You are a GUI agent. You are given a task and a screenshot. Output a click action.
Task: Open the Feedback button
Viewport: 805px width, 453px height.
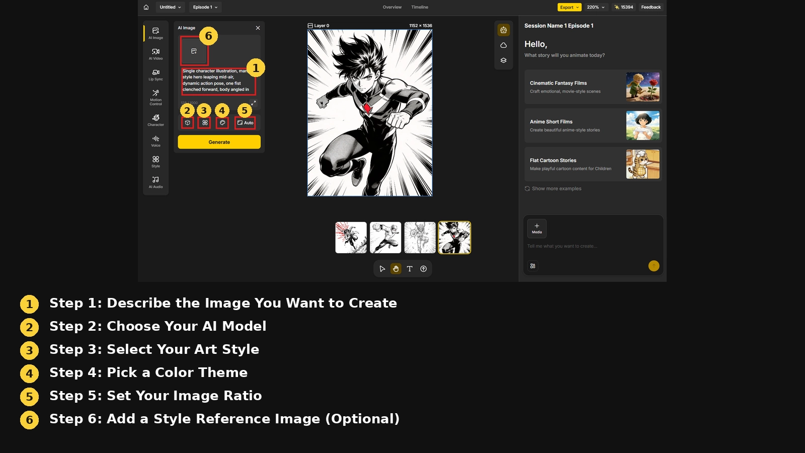(x=651, y=7)
